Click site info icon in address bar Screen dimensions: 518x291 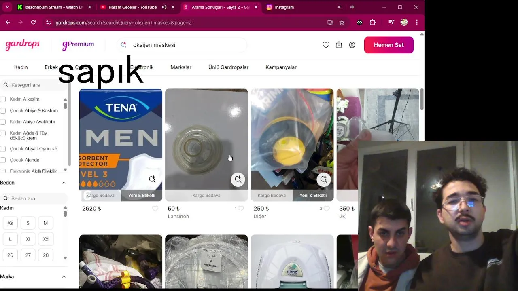(x=48, y=23)
